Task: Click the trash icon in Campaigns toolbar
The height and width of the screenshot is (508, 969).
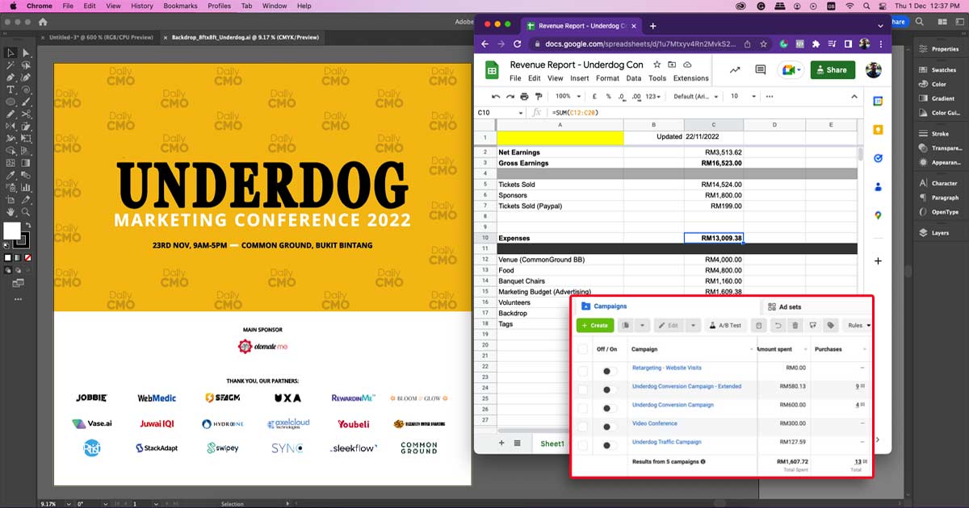Action: [795, 325]
